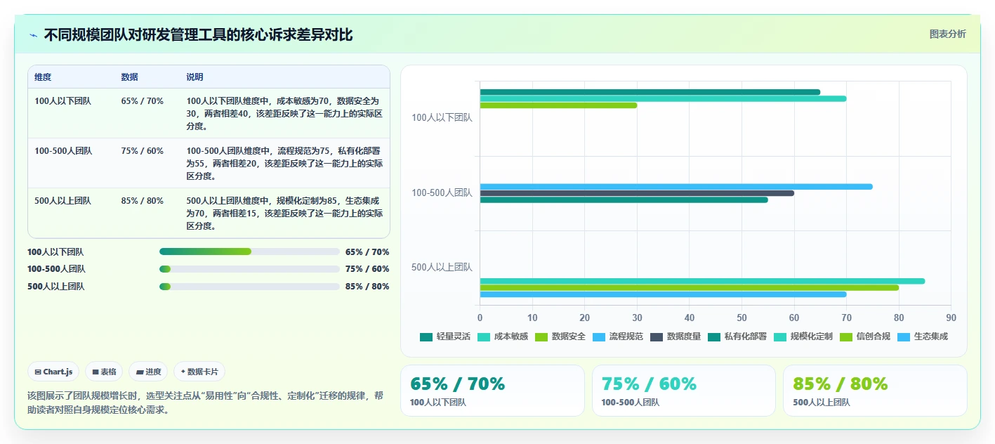The width and height of the screenshot is (995, 444).
Task: Toggle the 规模化定制 legend item
Action: pyautogui.click(x=803, y=337)
